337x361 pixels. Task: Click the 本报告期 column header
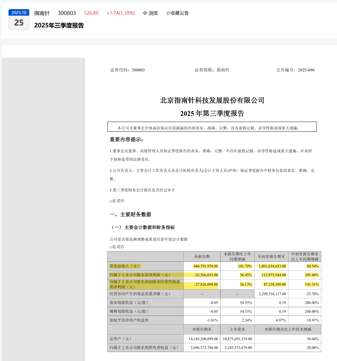(202, 256)
